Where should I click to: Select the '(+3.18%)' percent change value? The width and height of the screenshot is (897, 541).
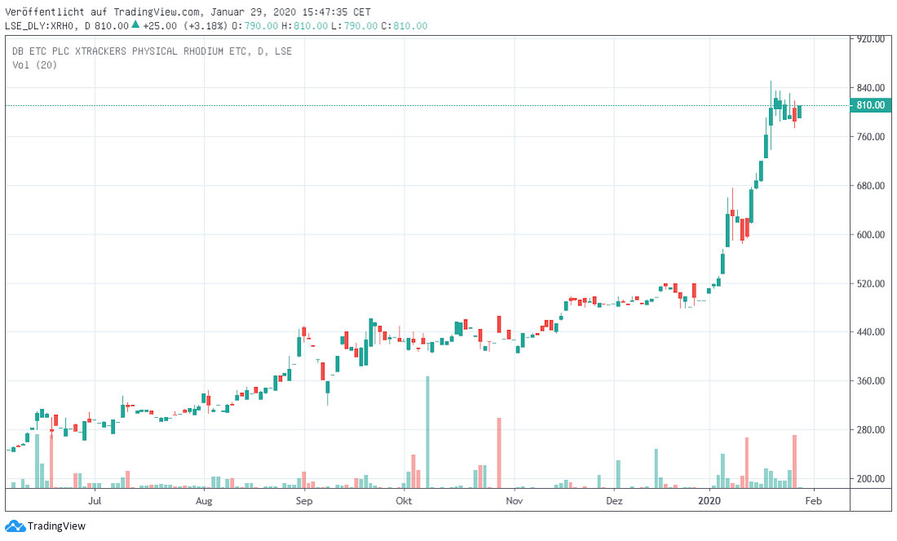(x=205, y=26)
